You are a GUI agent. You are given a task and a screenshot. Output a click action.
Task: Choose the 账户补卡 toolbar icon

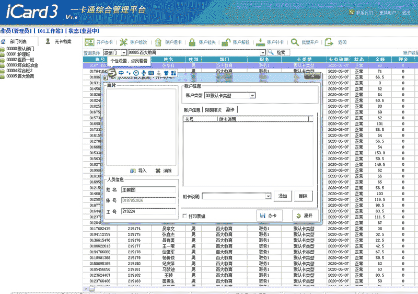(260, 42)
